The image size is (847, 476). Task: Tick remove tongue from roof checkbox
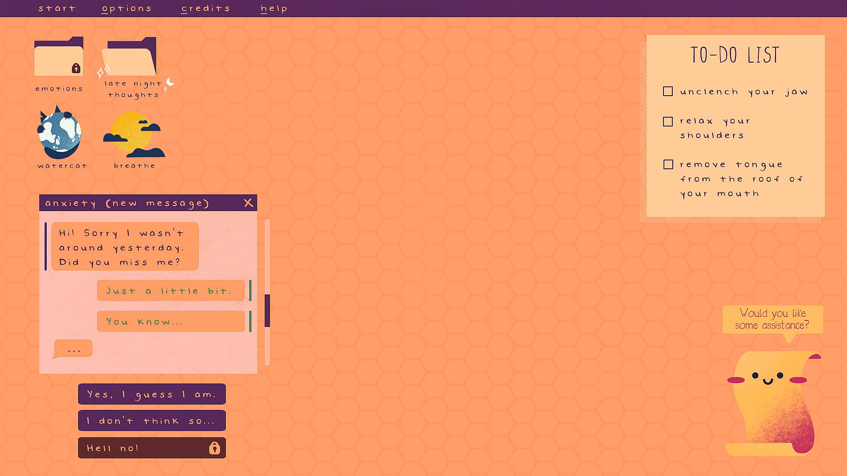[668, 164]
